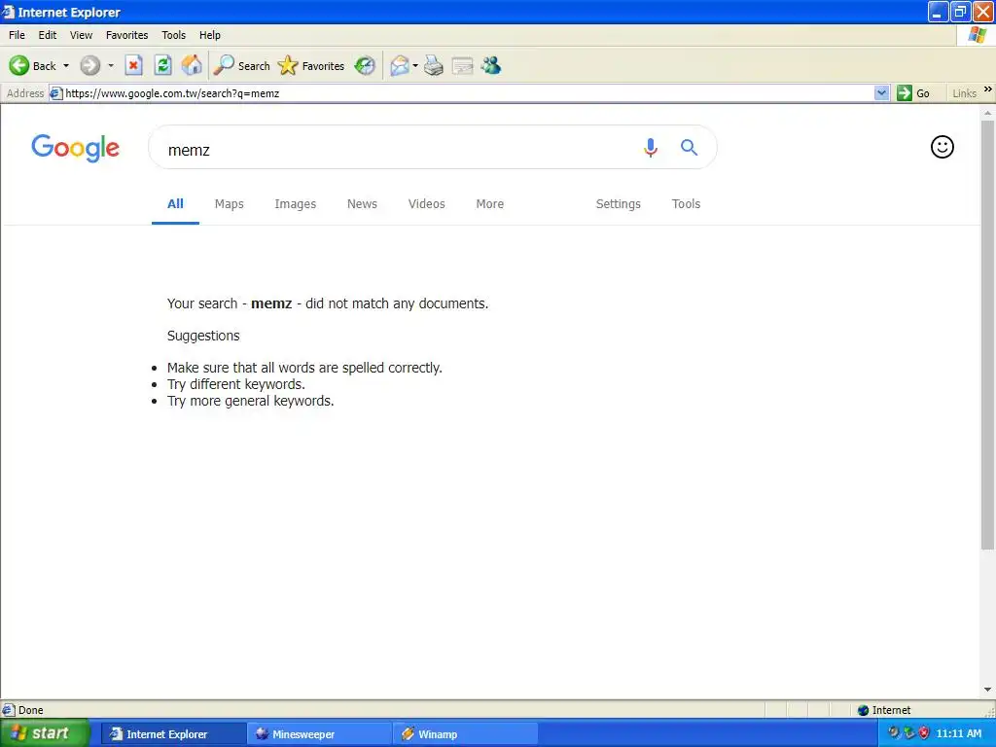Click 'Make sure that all words are spelled correctly.' text
The height and width of the screenshot is (747, 996).
[x=304, y=368]
